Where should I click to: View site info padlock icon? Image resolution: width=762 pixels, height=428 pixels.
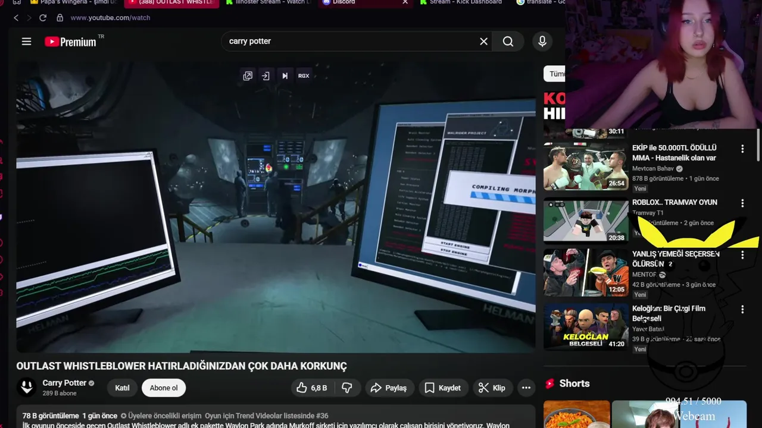click(x=60, y=18)
